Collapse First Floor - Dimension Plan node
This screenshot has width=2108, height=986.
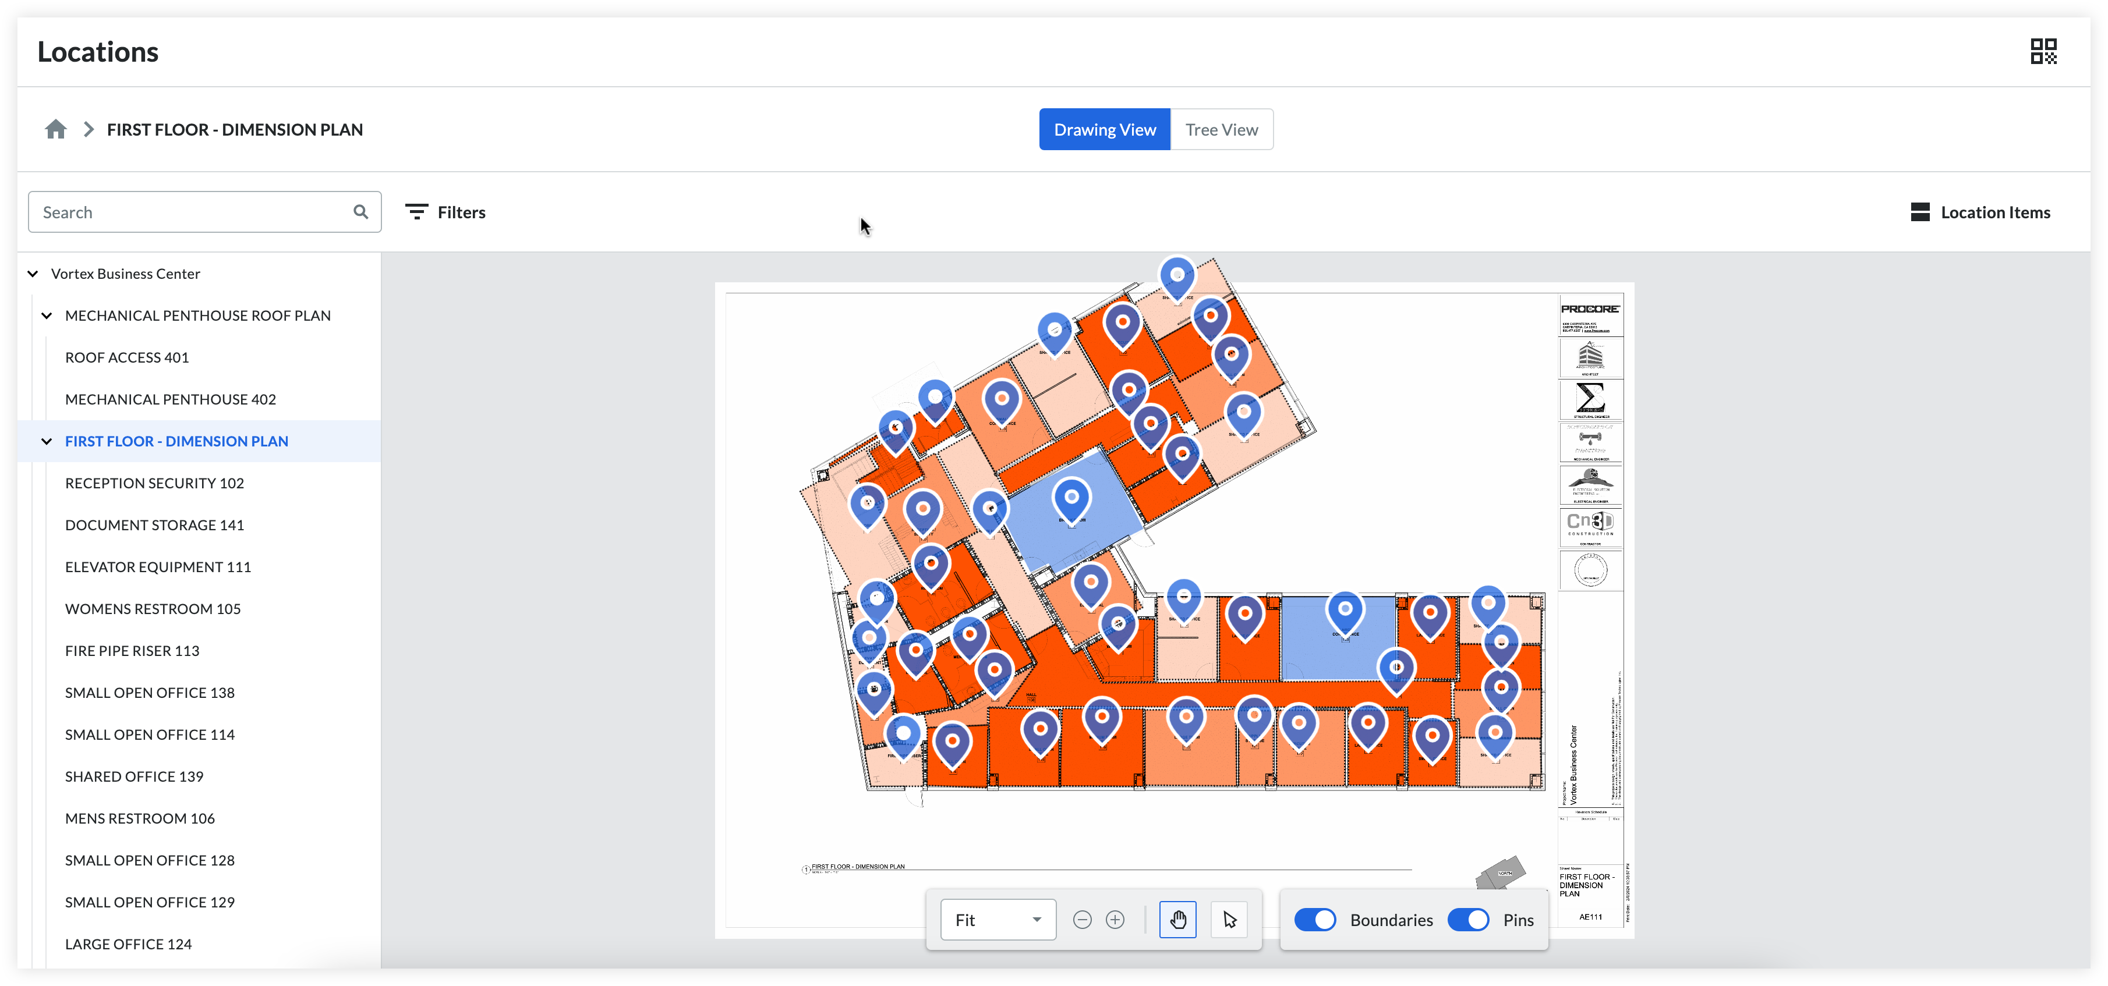(x=47, y=441)
